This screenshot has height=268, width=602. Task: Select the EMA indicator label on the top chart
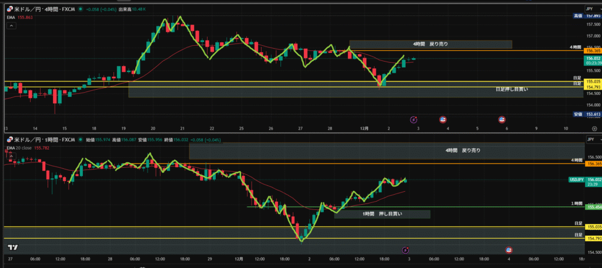pyautogui.click(x=11, y=18)
